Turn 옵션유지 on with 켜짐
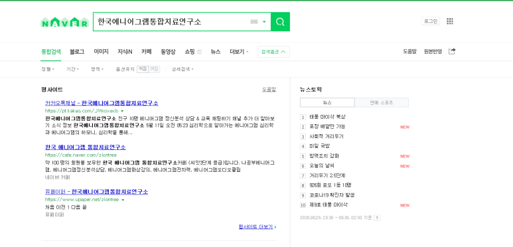The height and width of the screenshot is (247, 513). [154, 69]
